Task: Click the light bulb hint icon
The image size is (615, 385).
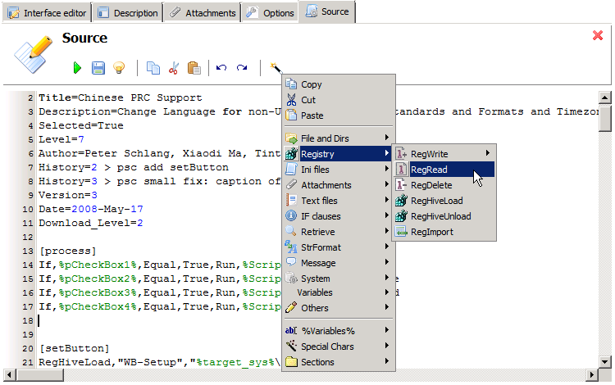Action: click(118, 68)
